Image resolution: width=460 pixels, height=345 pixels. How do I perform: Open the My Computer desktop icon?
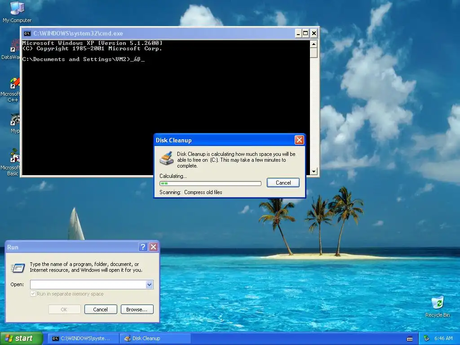17,12
